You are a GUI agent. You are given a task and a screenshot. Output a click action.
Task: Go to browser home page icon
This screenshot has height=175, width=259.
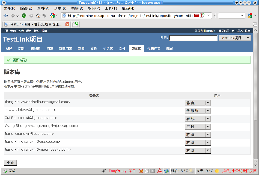pyautogui.click(x=38, y=16)
